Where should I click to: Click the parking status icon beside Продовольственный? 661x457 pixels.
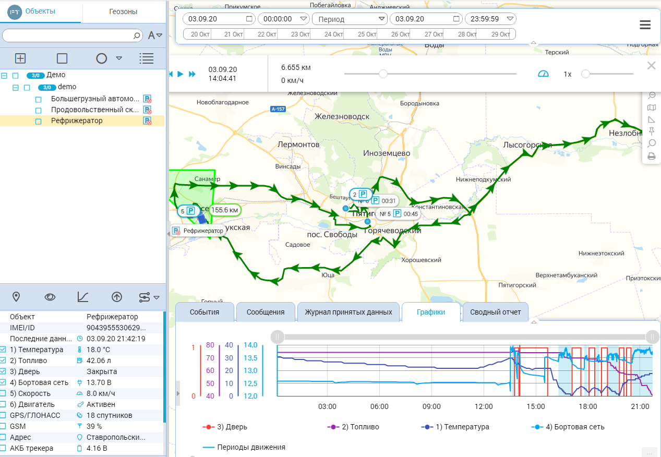(148, 110)
